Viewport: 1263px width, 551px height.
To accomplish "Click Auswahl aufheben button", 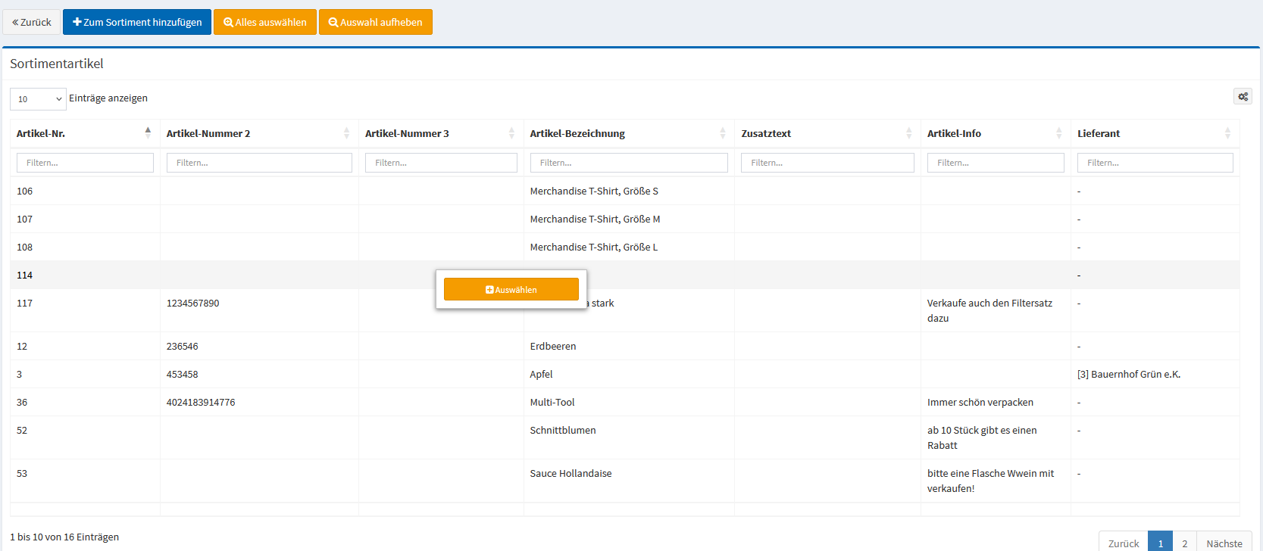I will tap(376, 22).
